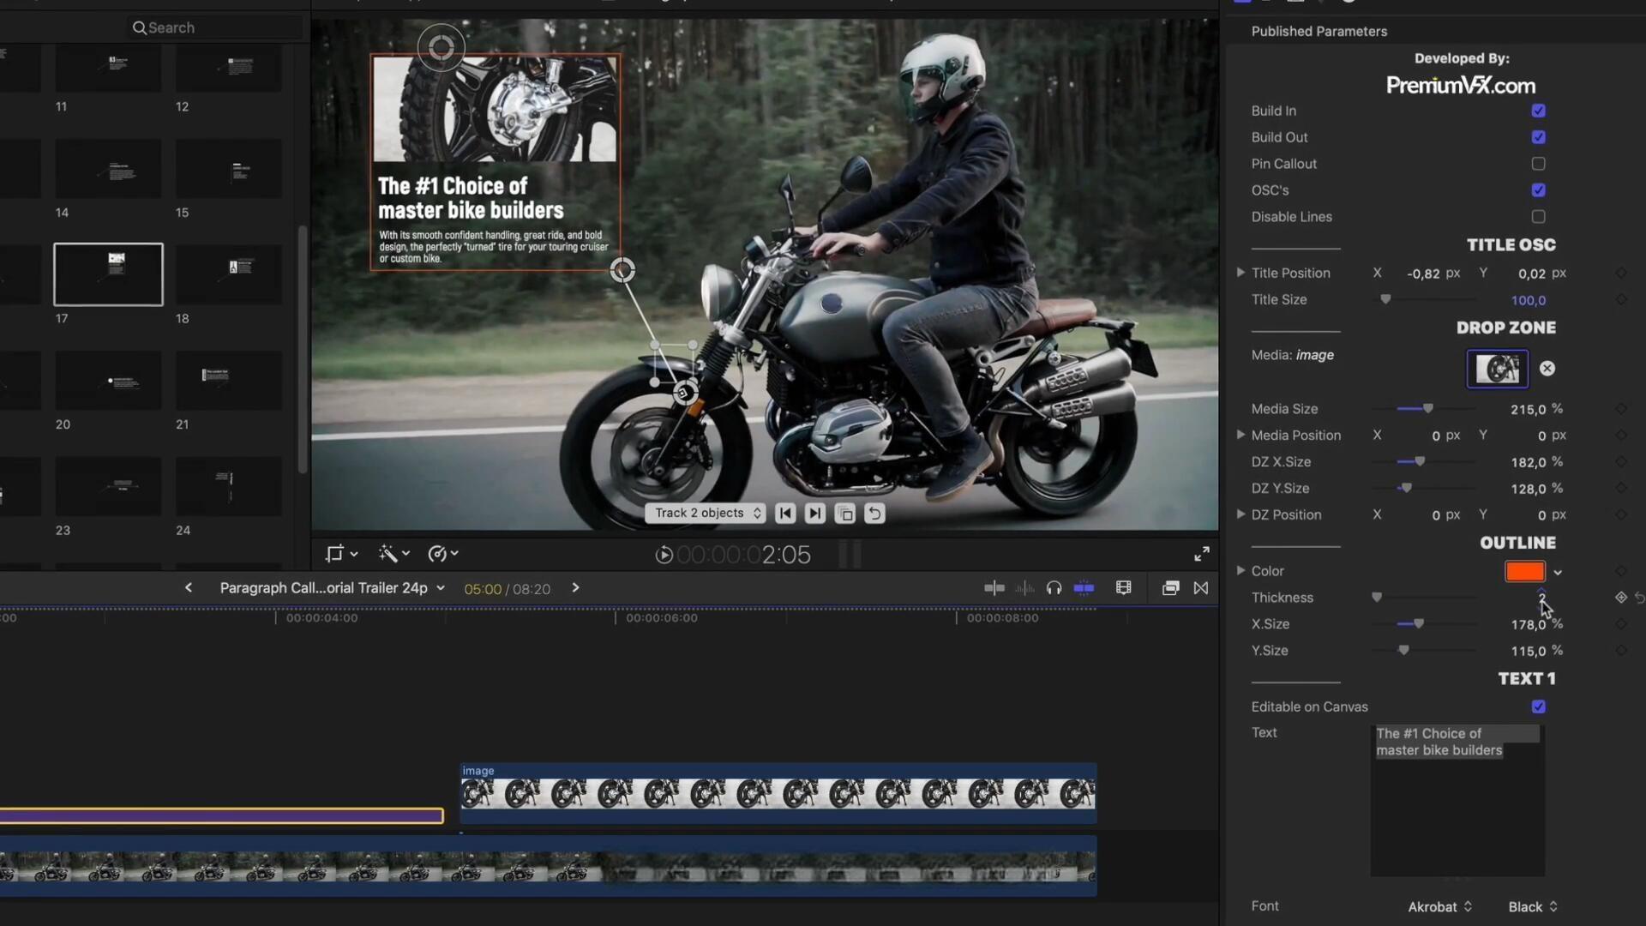The image size is (1646, 926).
Task: Click the Media Size slider
Action: tap(1427, 409)
